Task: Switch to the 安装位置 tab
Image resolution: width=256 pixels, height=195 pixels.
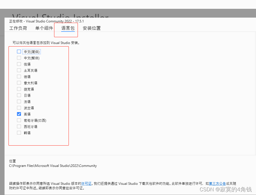Action: point(91,28)
